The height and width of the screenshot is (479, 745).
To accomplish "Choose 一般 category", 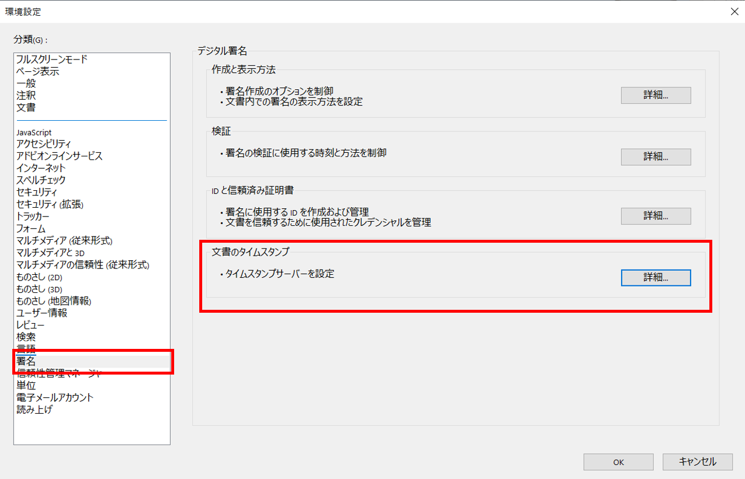I will pyautogui.click(x=26, y=83).
